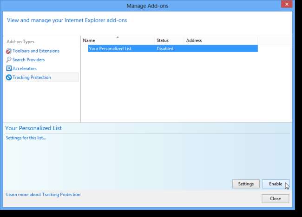
Task: Click the Address column header
Action: click(x=221, y=40)
